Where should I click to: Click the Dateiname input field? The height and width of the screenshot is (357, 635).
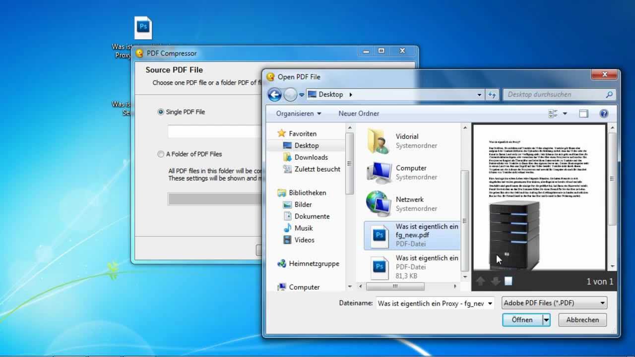point(431,303)
